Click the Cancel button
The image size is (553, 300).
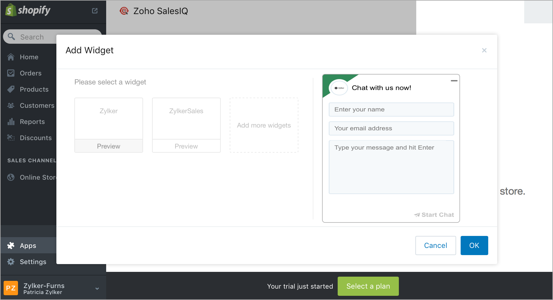coord(435,246)
